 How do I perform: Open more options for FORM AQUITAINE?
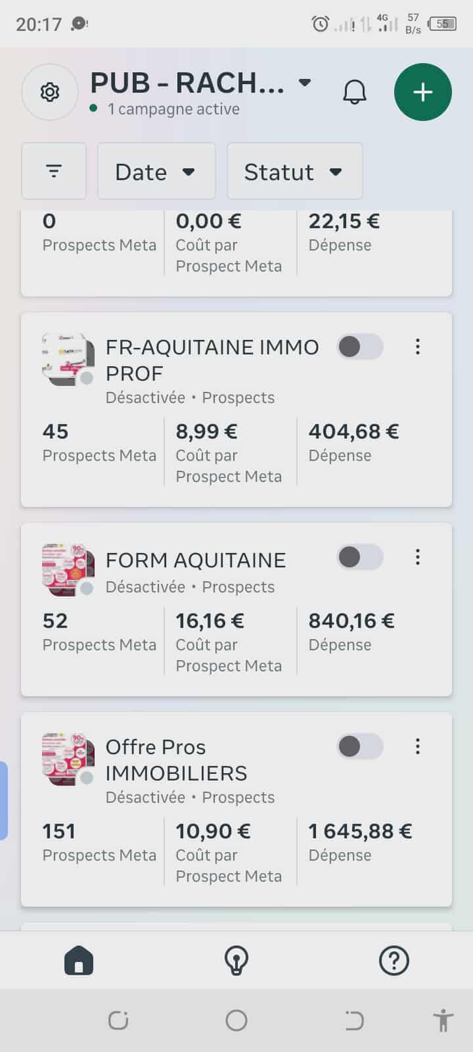pyautogui.click(x=417, y=558)
